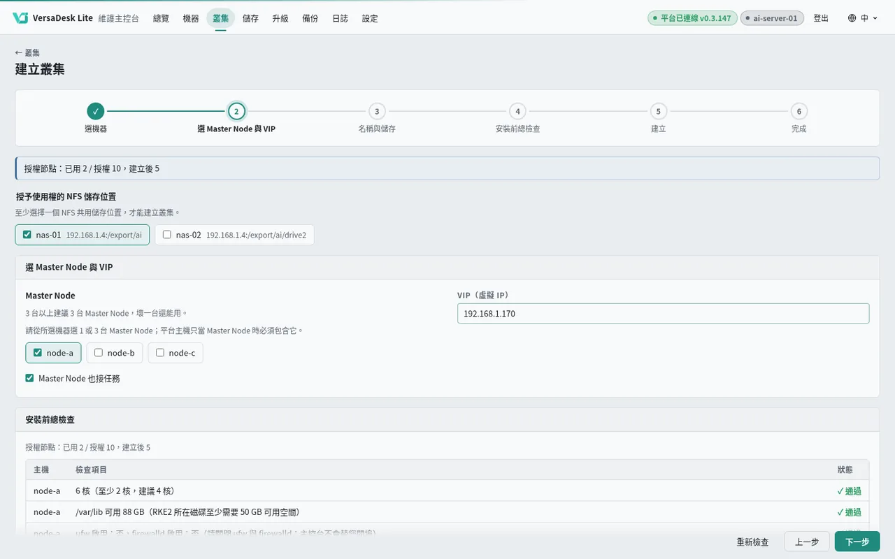
Task: Click the 狀態 column header
Action: (x=845, y=470)
